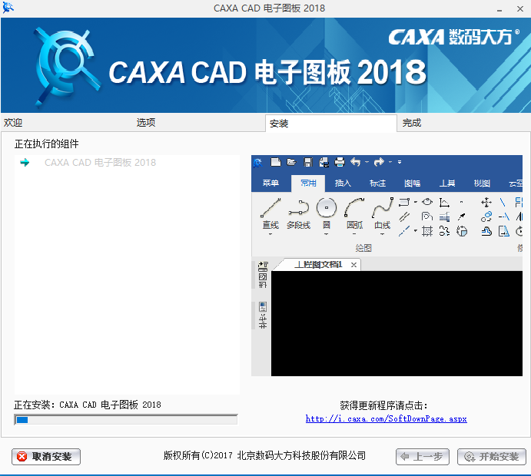Click the 版权所有 copyright text

click(x=264, y=455)
